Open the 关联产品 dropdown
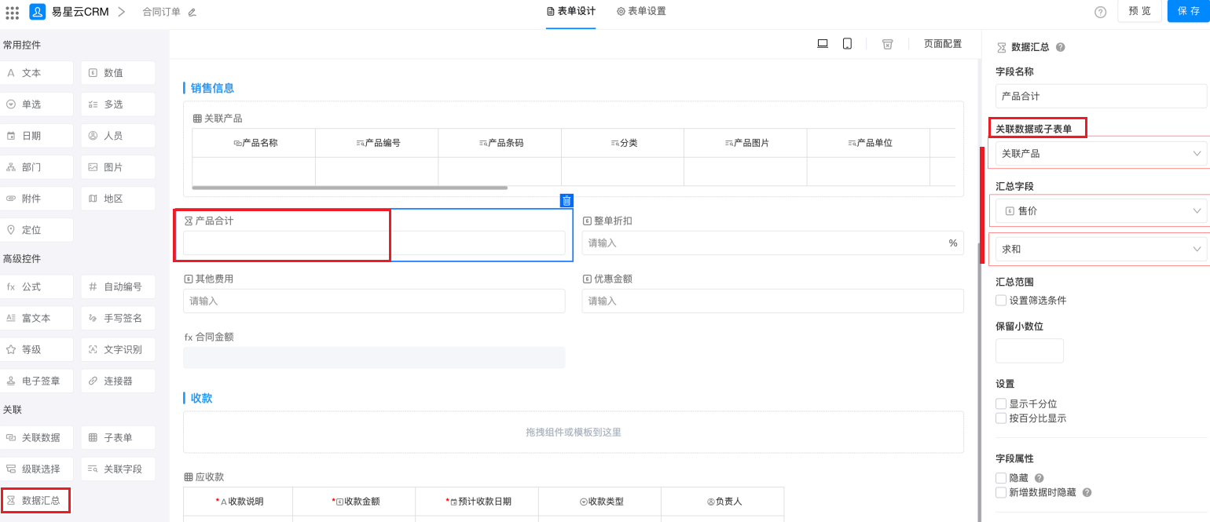1210x522 pixels. point(1100,154)
